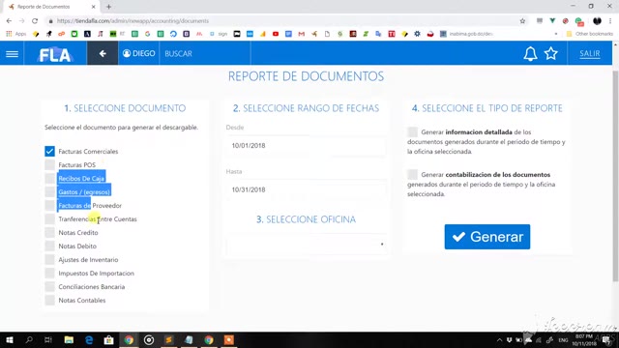The height and width of the screenshot is (348, 619).
Task: Open Task View in taskbar
Action: point(48,339)
